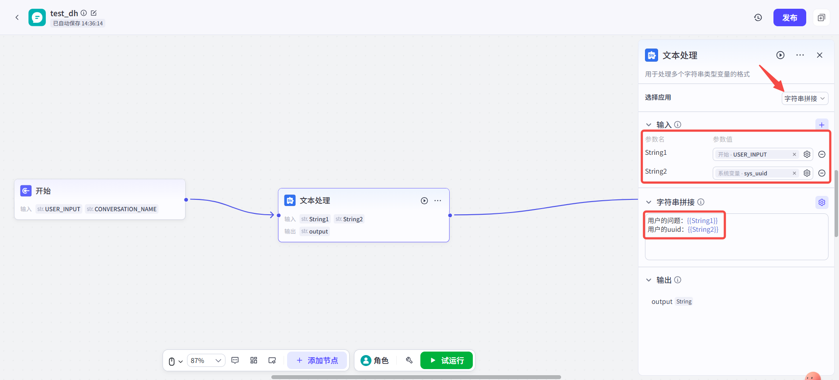Viewport: 839px width, 380px height.
Task: Click the 文本处理 node icon on canvas
Action: [290, 200]
